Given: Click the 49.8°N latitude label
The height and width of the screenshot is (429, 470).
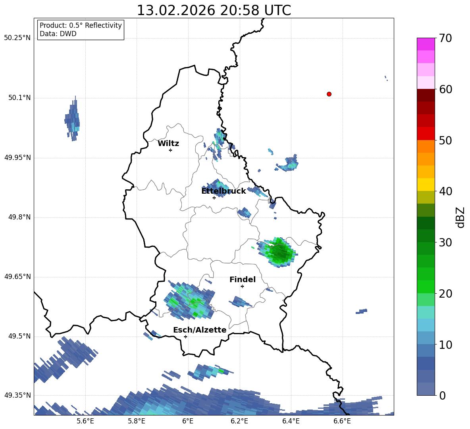Looking at the screenshot, I should (x=19, y=217).
